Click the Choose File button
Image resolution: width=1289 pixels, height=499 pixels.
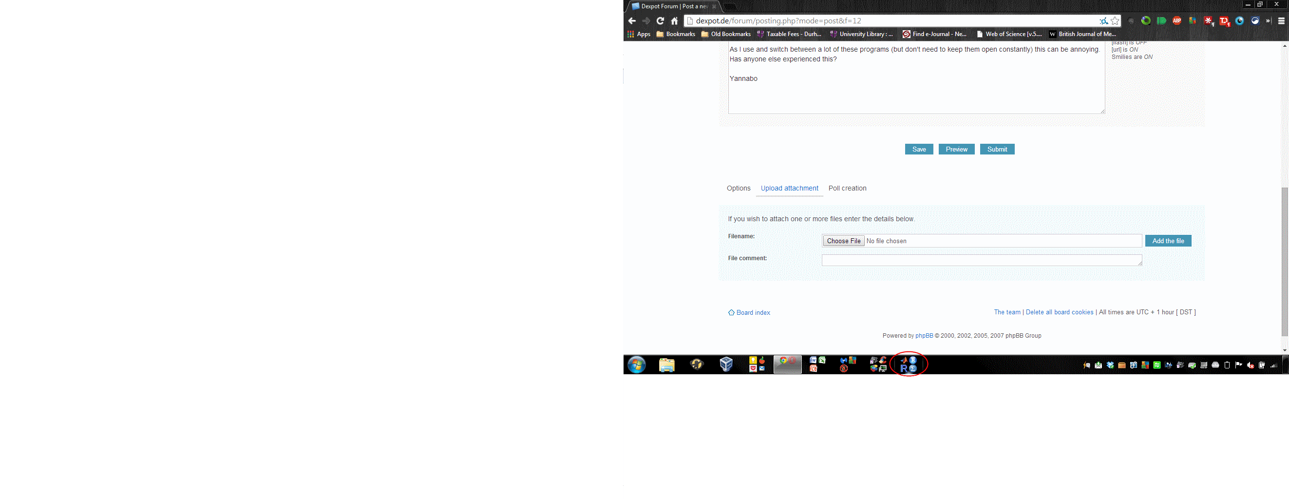click(x=844, y=241)
